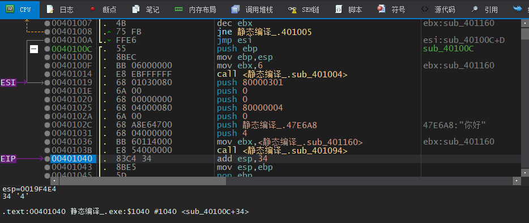Click the ESI register marker label
The image size is (529, 223).
click(8, 82)
